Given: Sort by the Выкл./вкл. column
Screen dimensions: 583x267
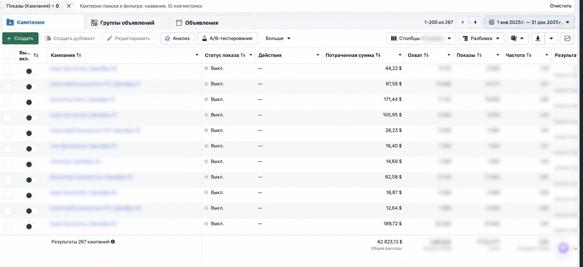Looking at the screenshot, I should [36, 55].
